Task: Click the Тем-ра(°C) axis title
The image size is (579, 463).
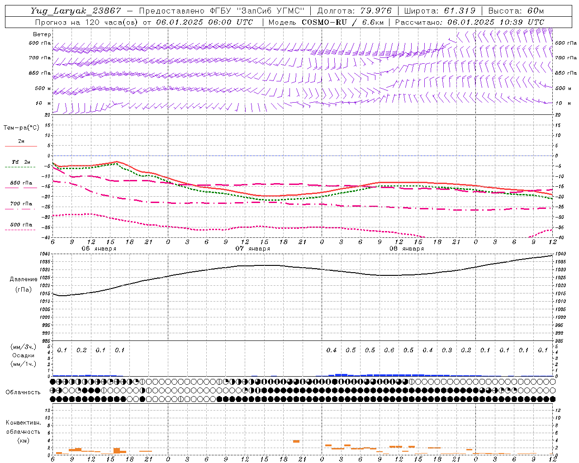Action: click(21, 128)
